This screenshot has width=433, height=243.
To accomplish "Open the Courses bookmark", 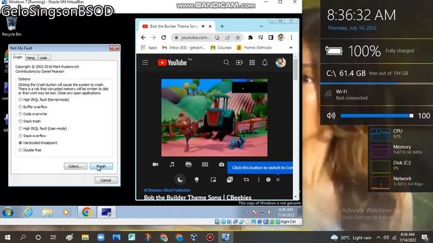I will pyautogui.click(x=221, y=48).
